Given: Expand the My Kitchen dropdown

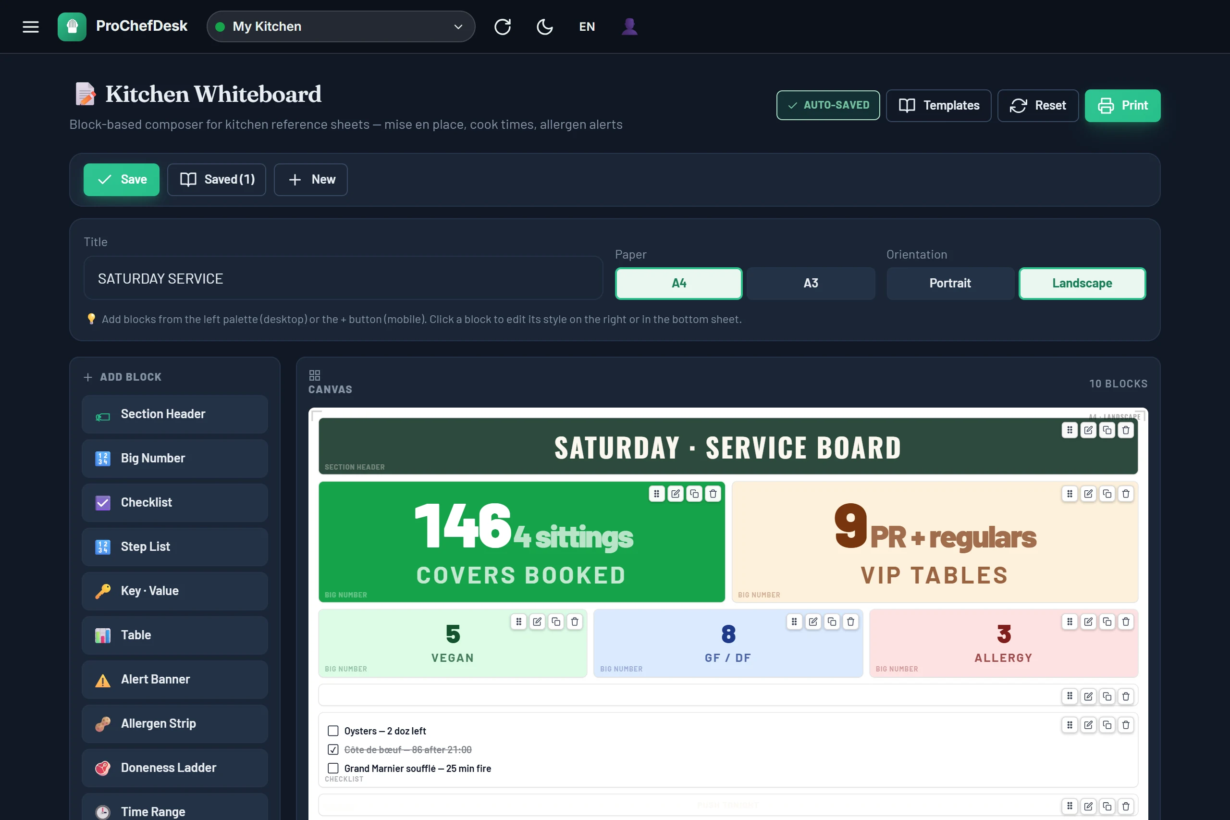Looking at the screenshot, I should [x=341, y=26].
